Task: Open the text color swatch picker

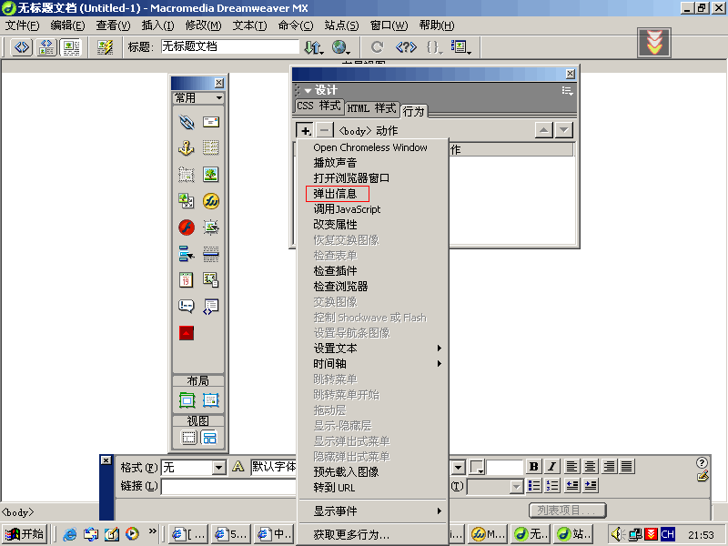Action: click(478, 468)
